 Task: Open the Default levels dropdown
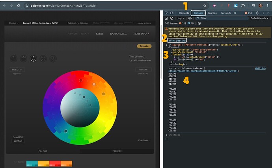(259, 18)
